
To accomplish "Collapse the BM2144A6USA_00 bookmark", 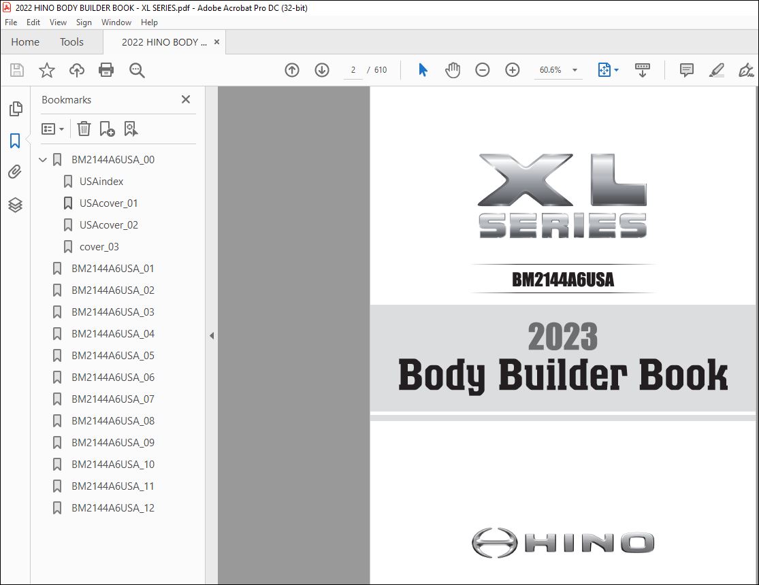I will (x=43, y=160).
